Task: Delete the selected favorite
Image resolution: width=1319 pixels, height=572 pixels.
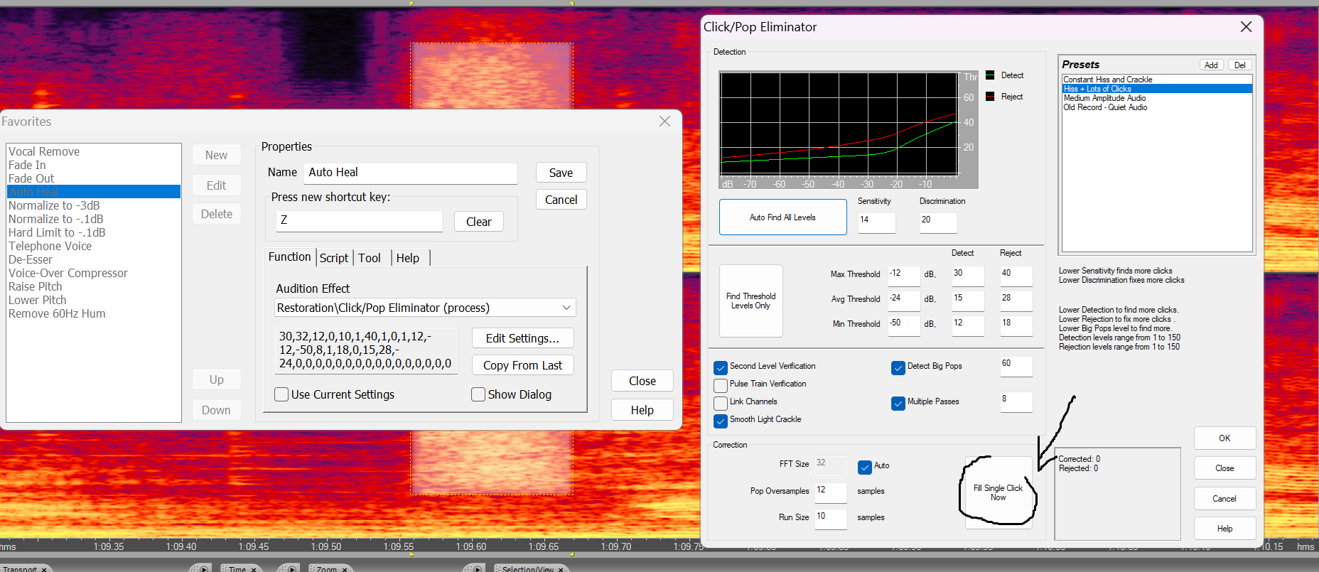Action: coord(217,214)
